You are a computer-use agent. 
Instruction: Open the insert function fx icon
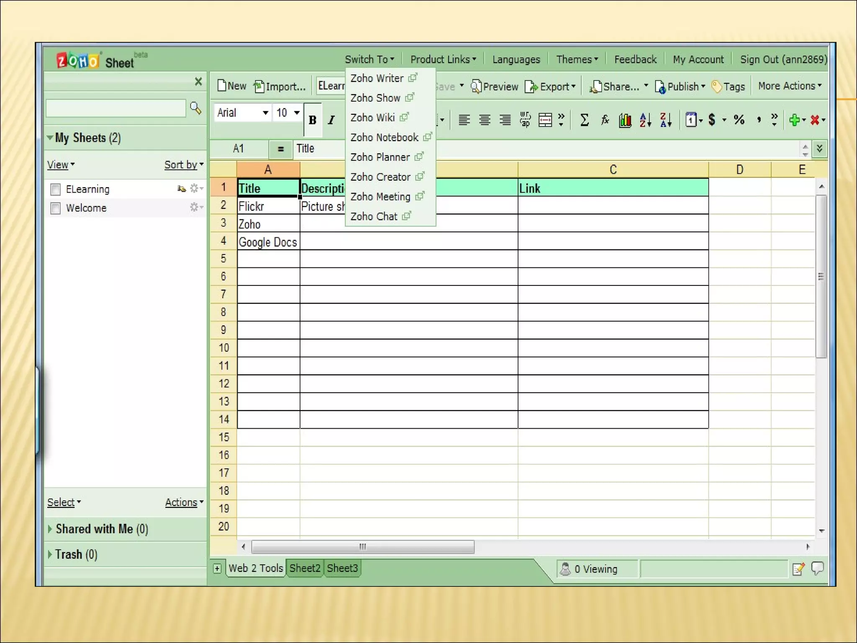(x=605, y=120)
